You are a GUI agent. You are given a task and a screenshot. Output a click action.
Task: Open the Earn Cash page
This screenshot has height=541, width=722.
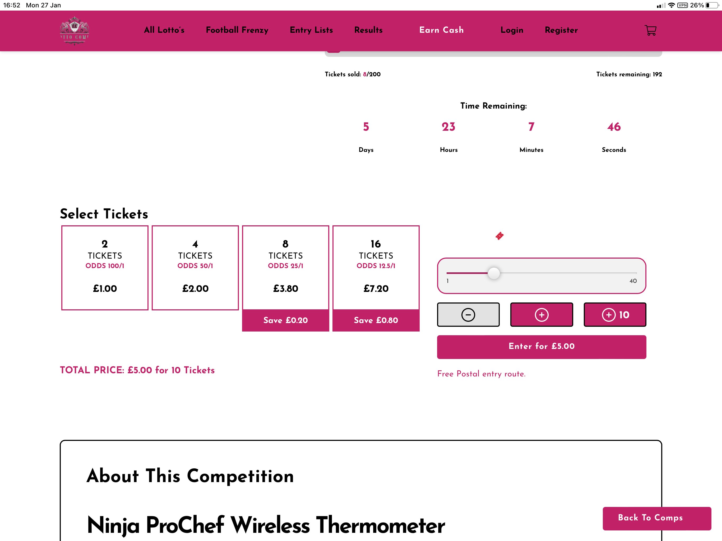[x=441, y=30]
